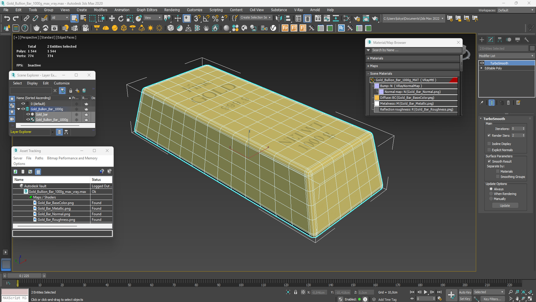Open the Modify command panel tab
536x302 pixels.
point(491,40)
